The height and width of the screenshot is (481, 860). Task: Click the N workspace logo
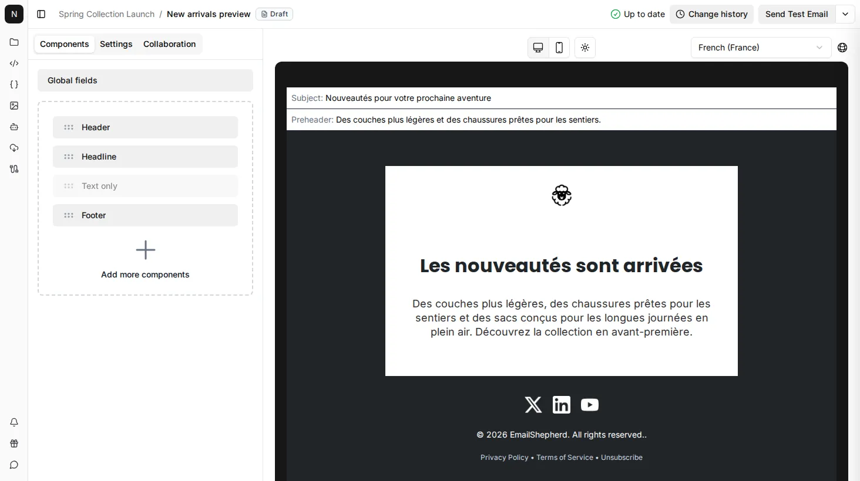[x=14, y=14]
